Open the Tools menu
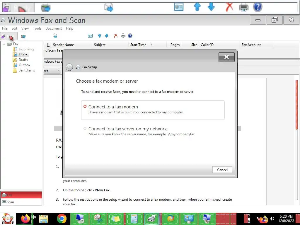Image resolution: width=300 pixels, height=225 pixels. coord(37,28)
